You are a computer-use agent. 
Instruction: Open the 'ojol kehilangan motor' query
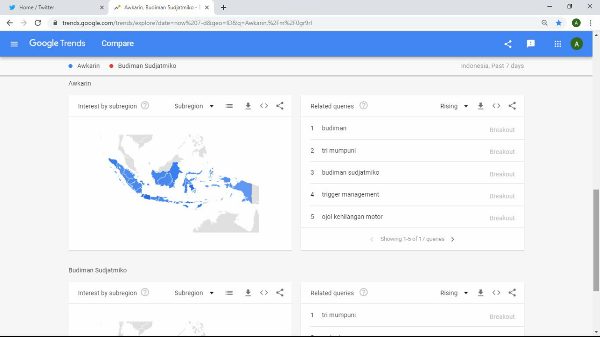[352, 217]
